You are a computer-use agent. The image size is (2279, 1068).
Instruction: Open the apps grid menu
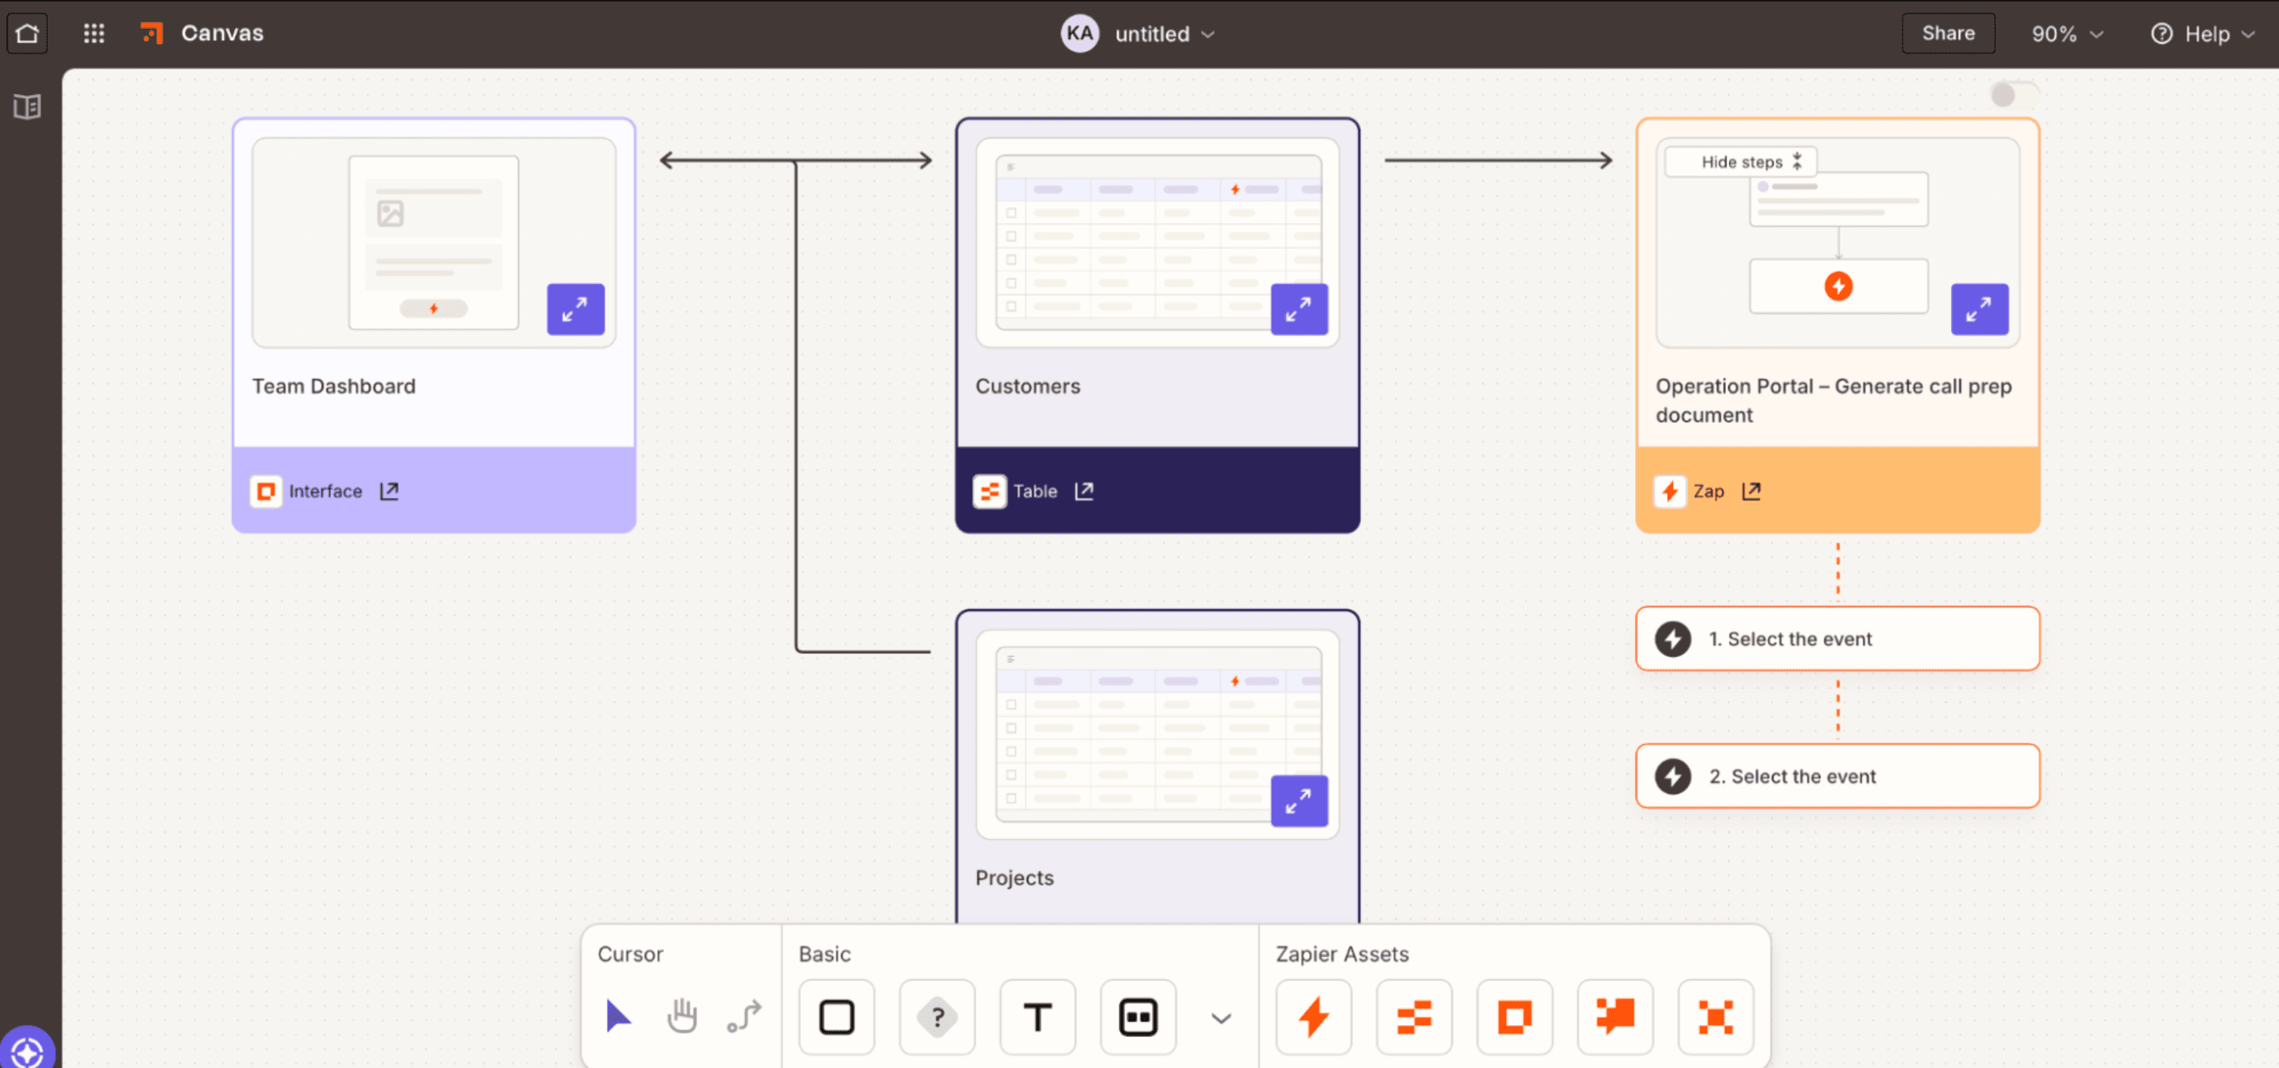click(94, 33)
